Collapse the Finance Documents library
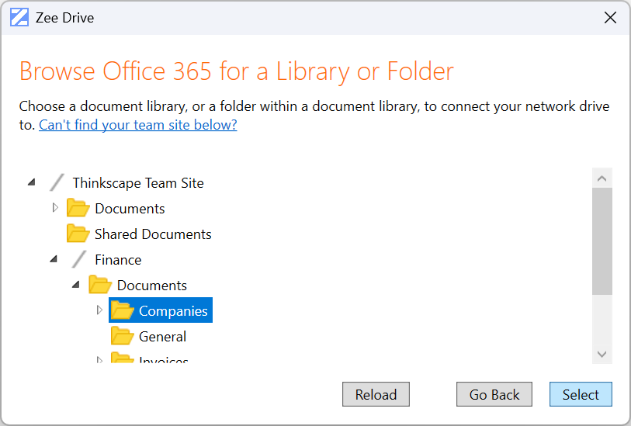This screenshot has height=426, width=631. coord(76,286)
